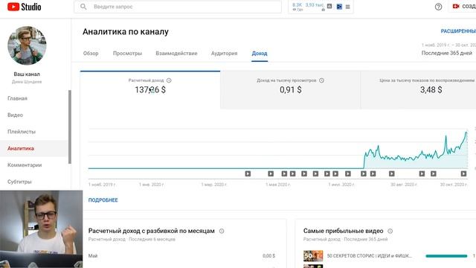
Task: Click the 3,93 тыс. stat in widget
Action: tap(315, 5)
